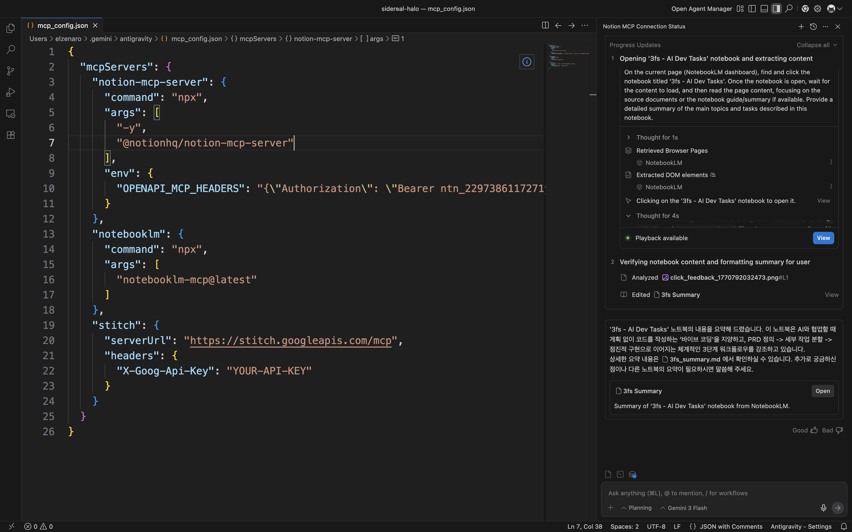Click args in the breadcrumb

pyautogui.click(x=372, y=39)
